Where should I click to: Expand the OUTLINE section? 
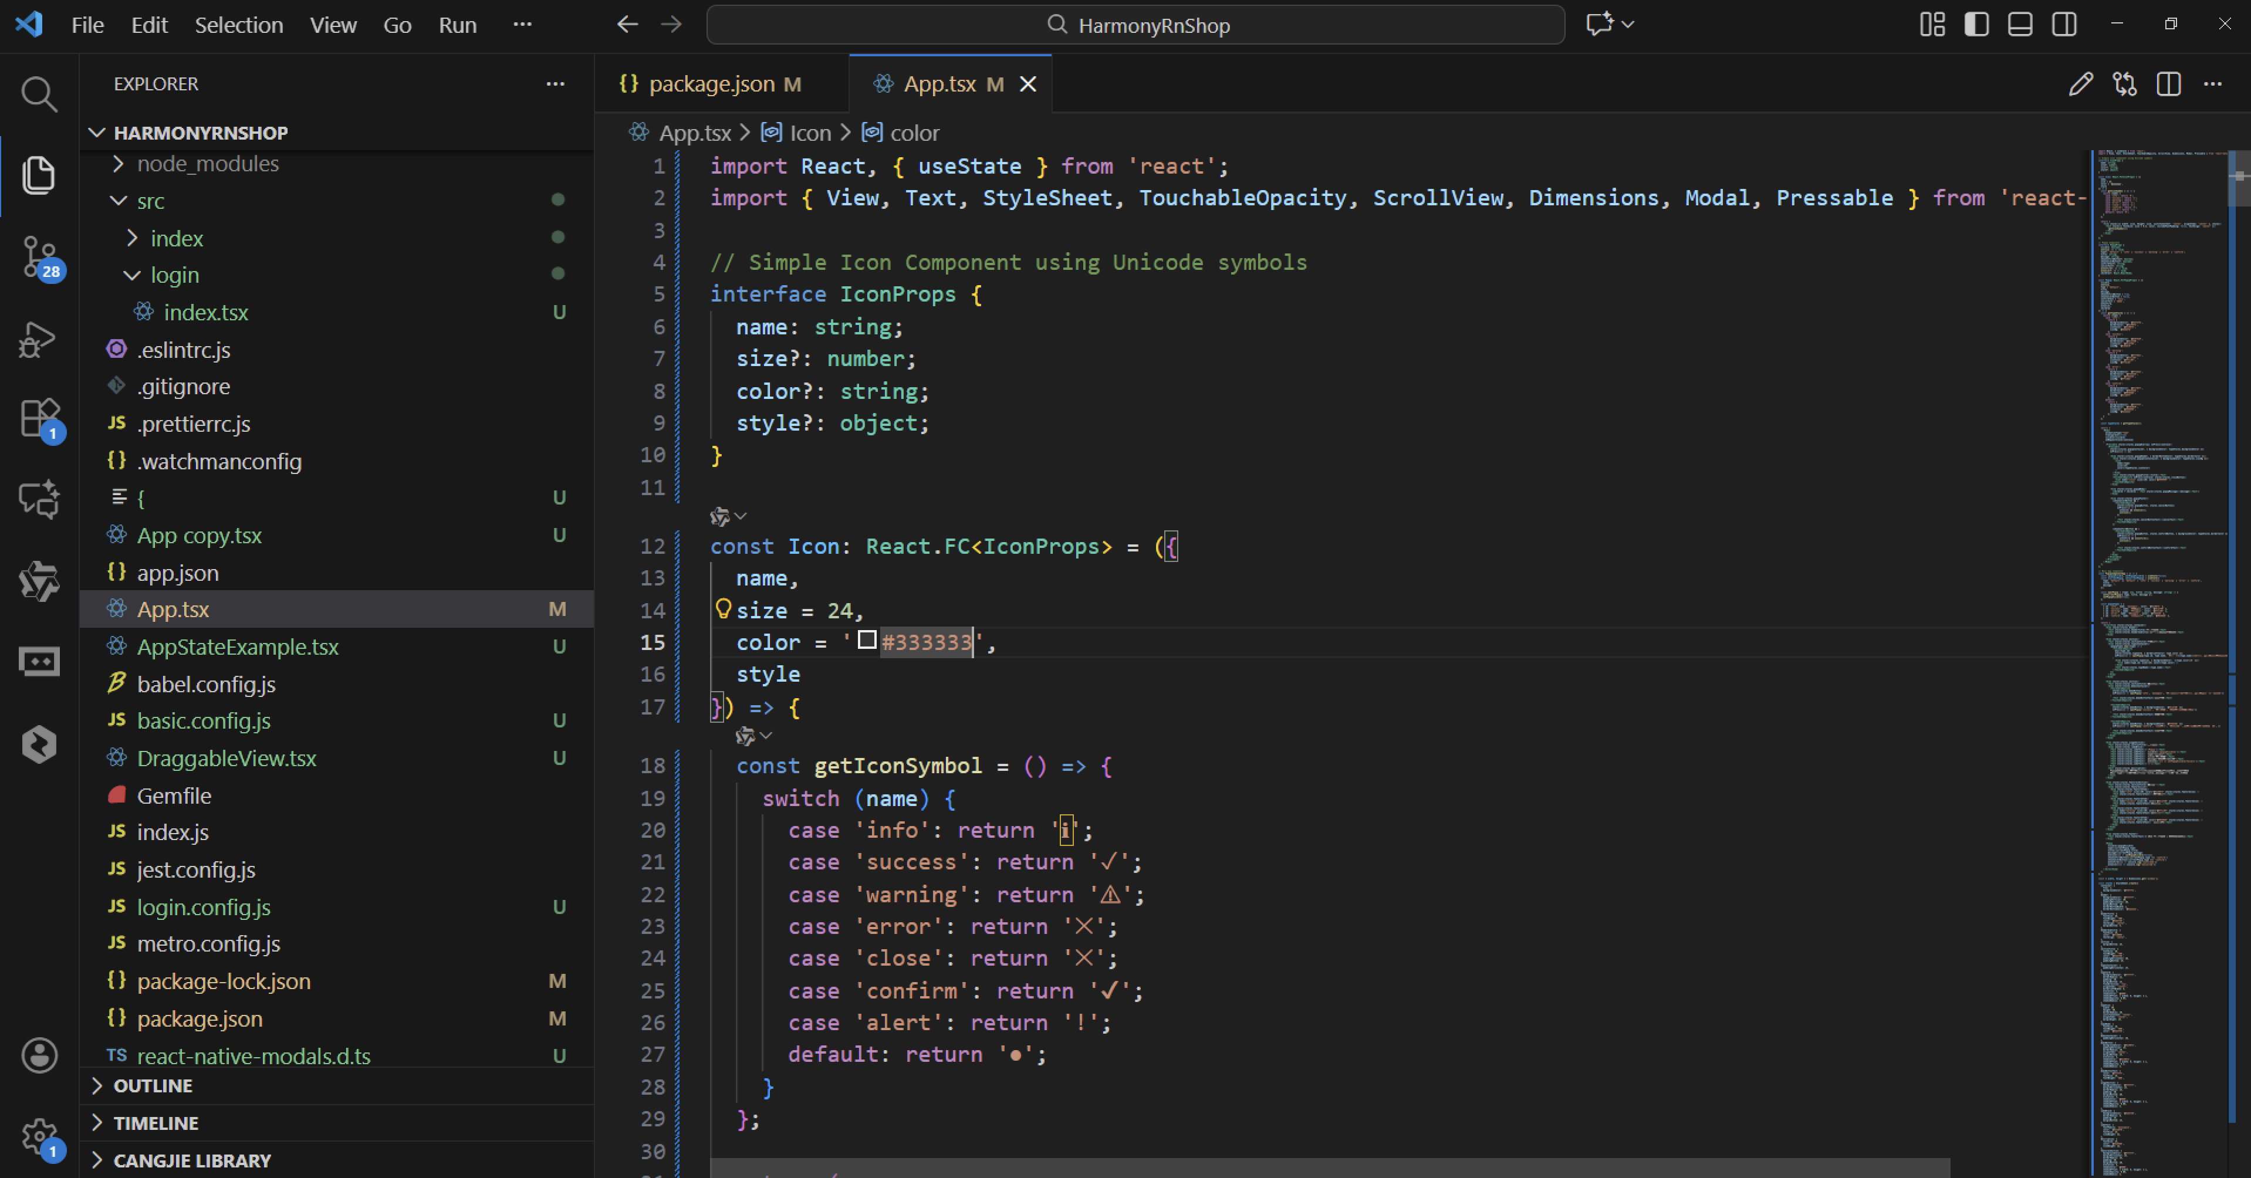pyautogui.click(x=153, y=1085)
